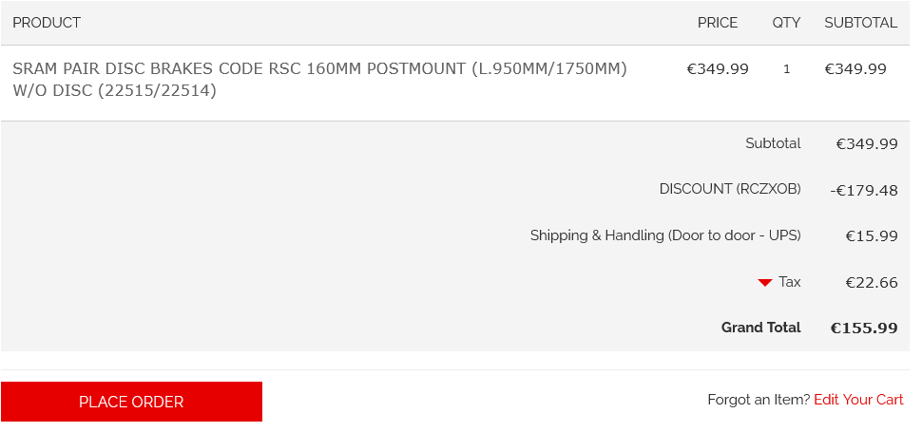
Task: Open the Edit Your Cart link
Action: tap(858, 400)
